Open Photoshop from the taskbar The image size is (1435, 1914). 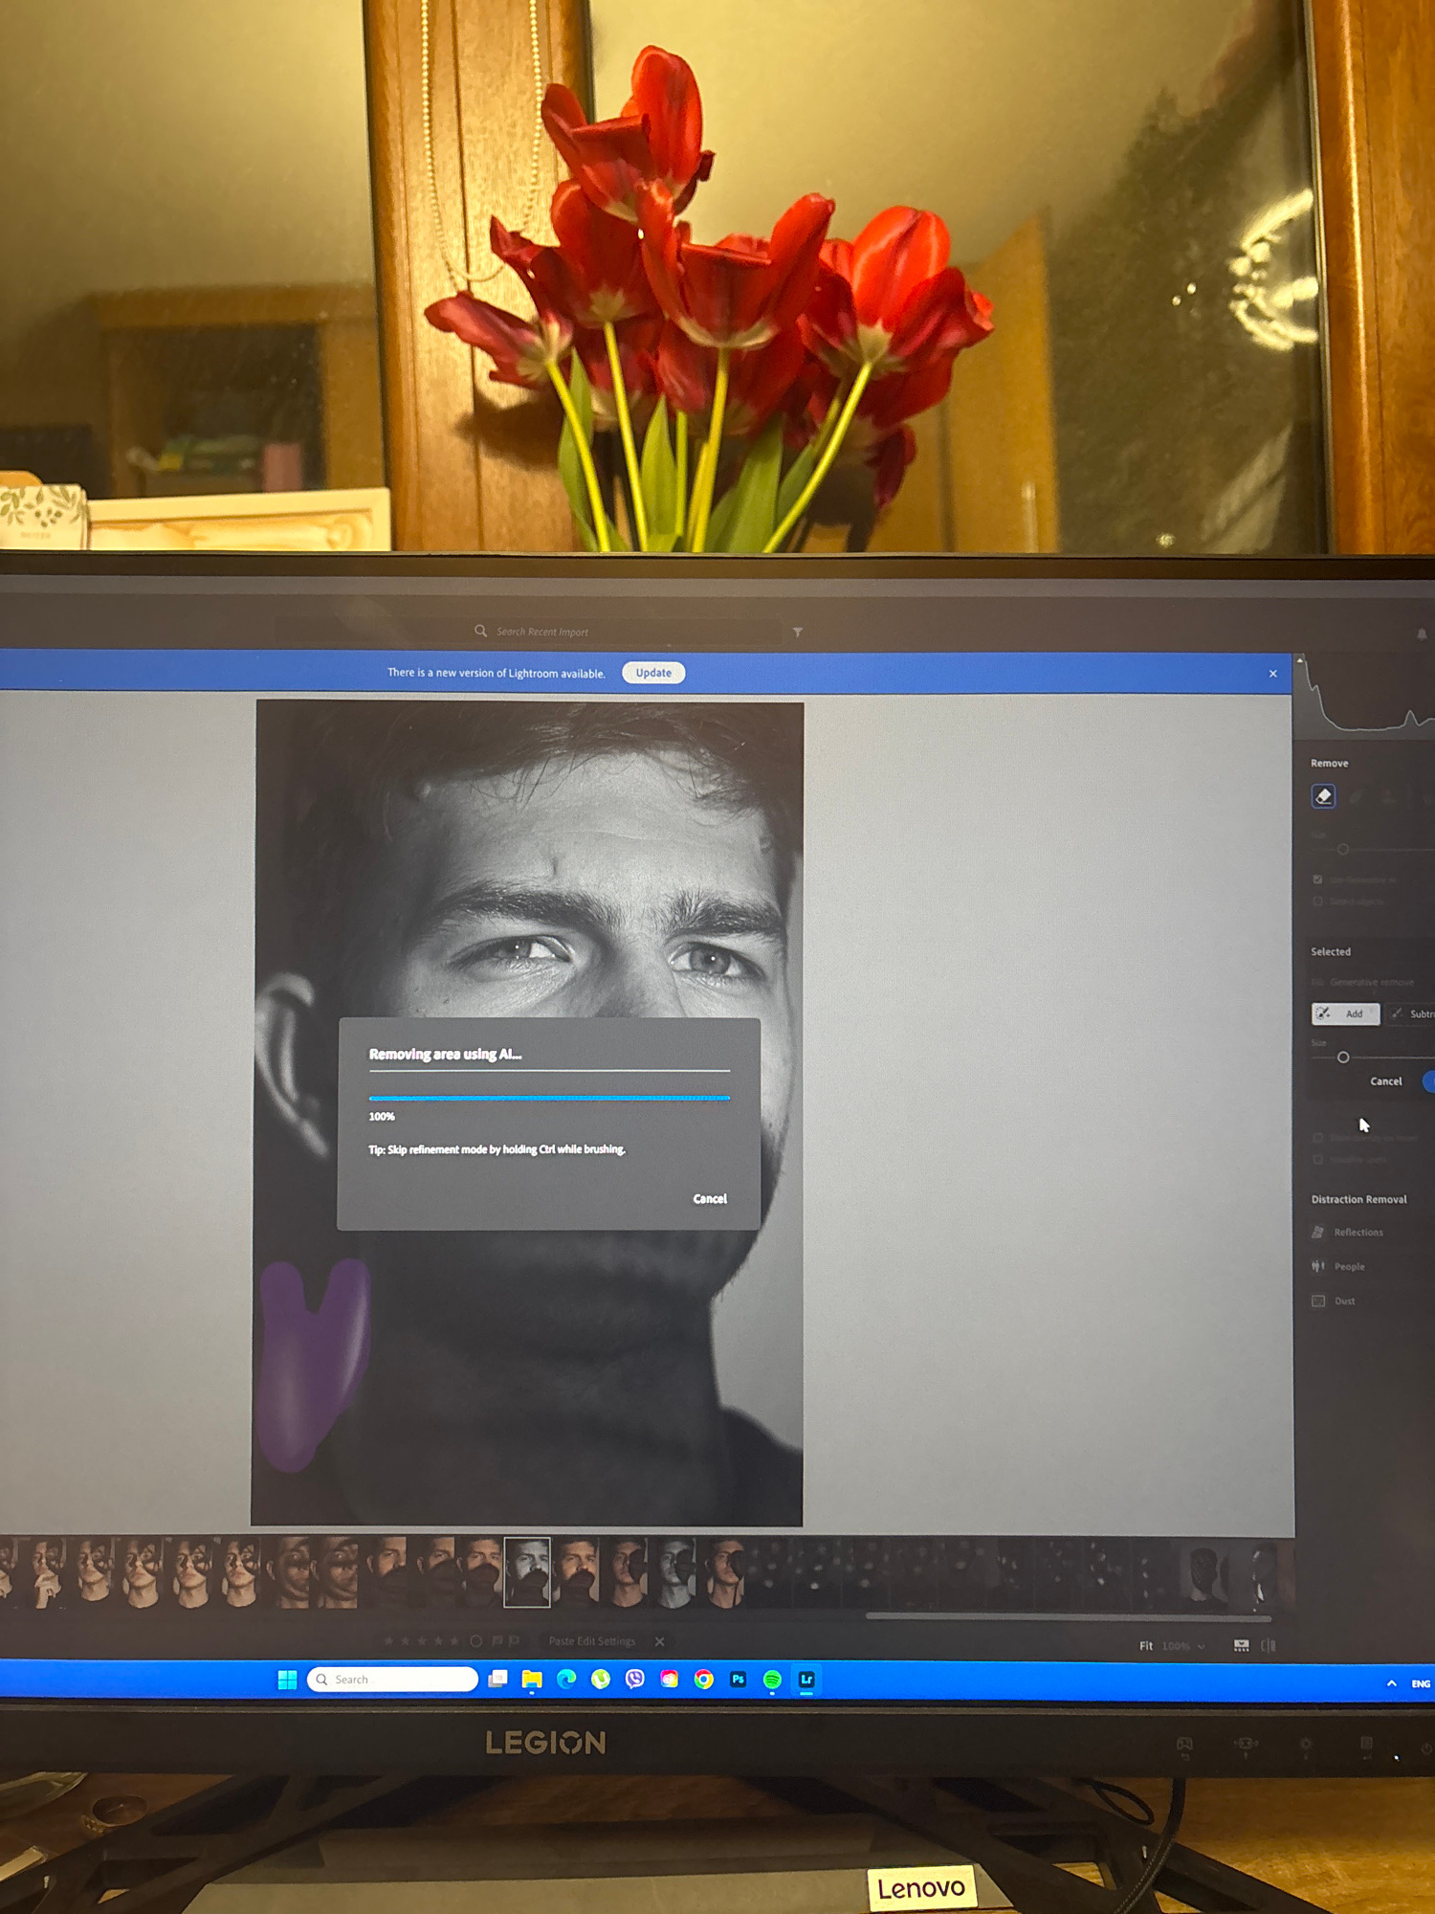pyautogui.click(x=738, y=1680)
